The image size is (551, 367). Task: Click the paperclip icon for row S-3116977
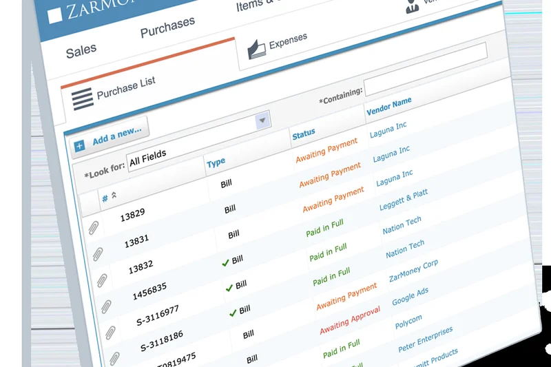click(110, 333)
